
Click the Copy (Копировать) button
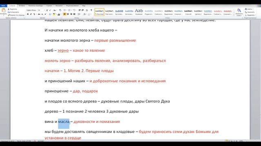click(13, 12)
